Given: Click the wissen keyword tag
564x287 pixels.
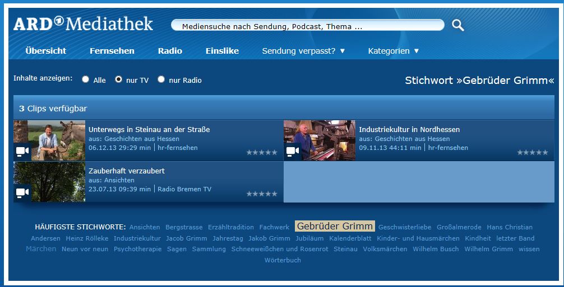Looking at the screenshot, I should click(529, 250).
